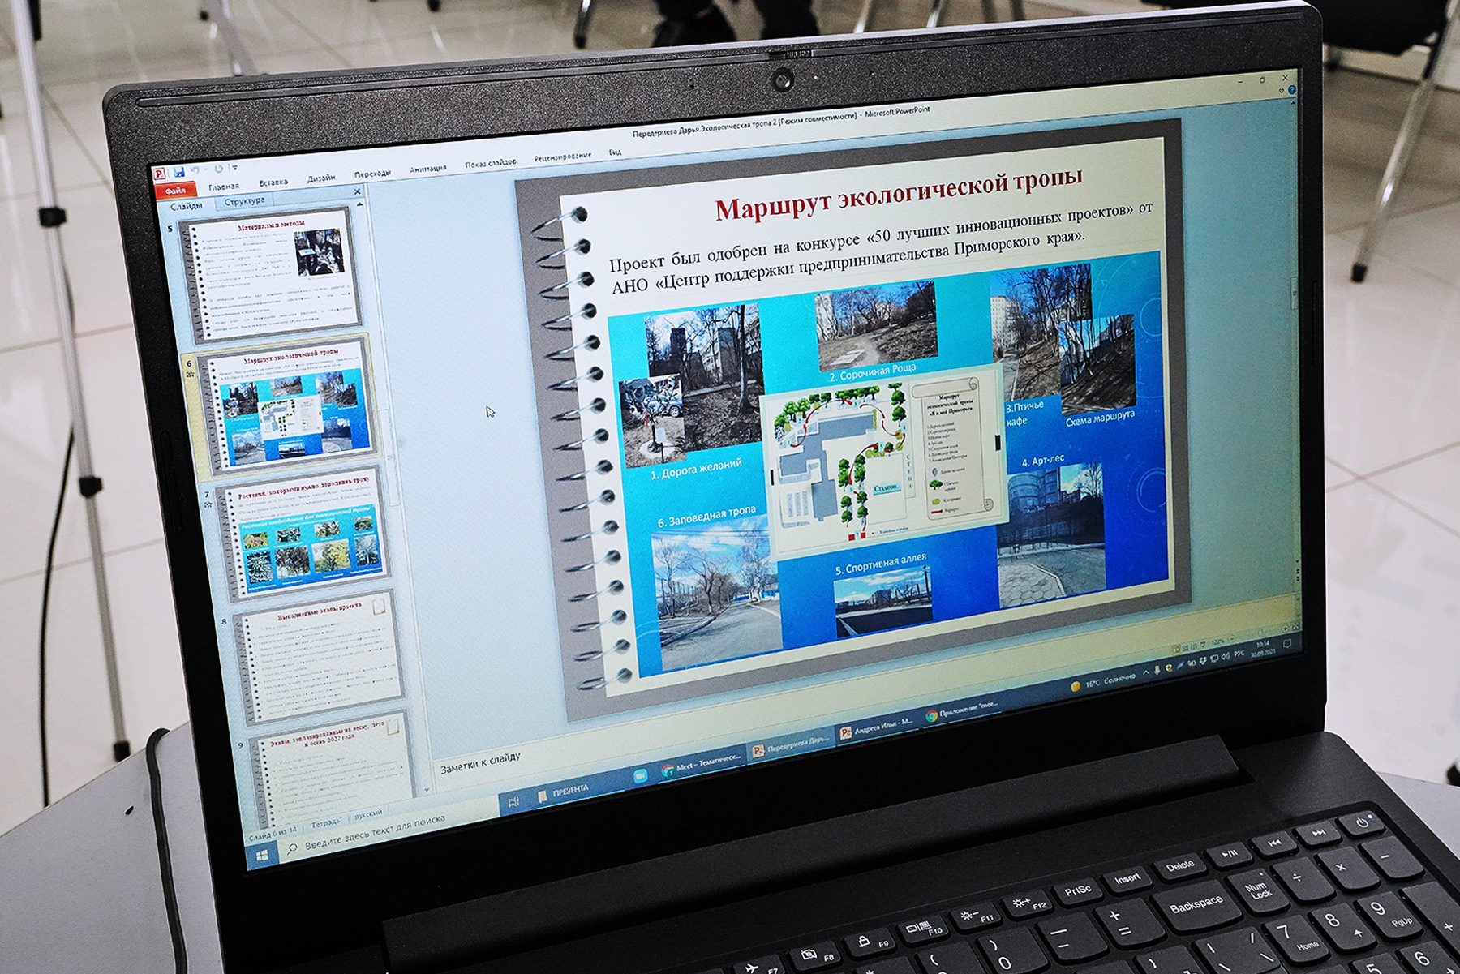The height and width of the screenshot is (974, 1460).
Task: Switch to Normal view icon in status bar
Action: (x=1177, y=649)
